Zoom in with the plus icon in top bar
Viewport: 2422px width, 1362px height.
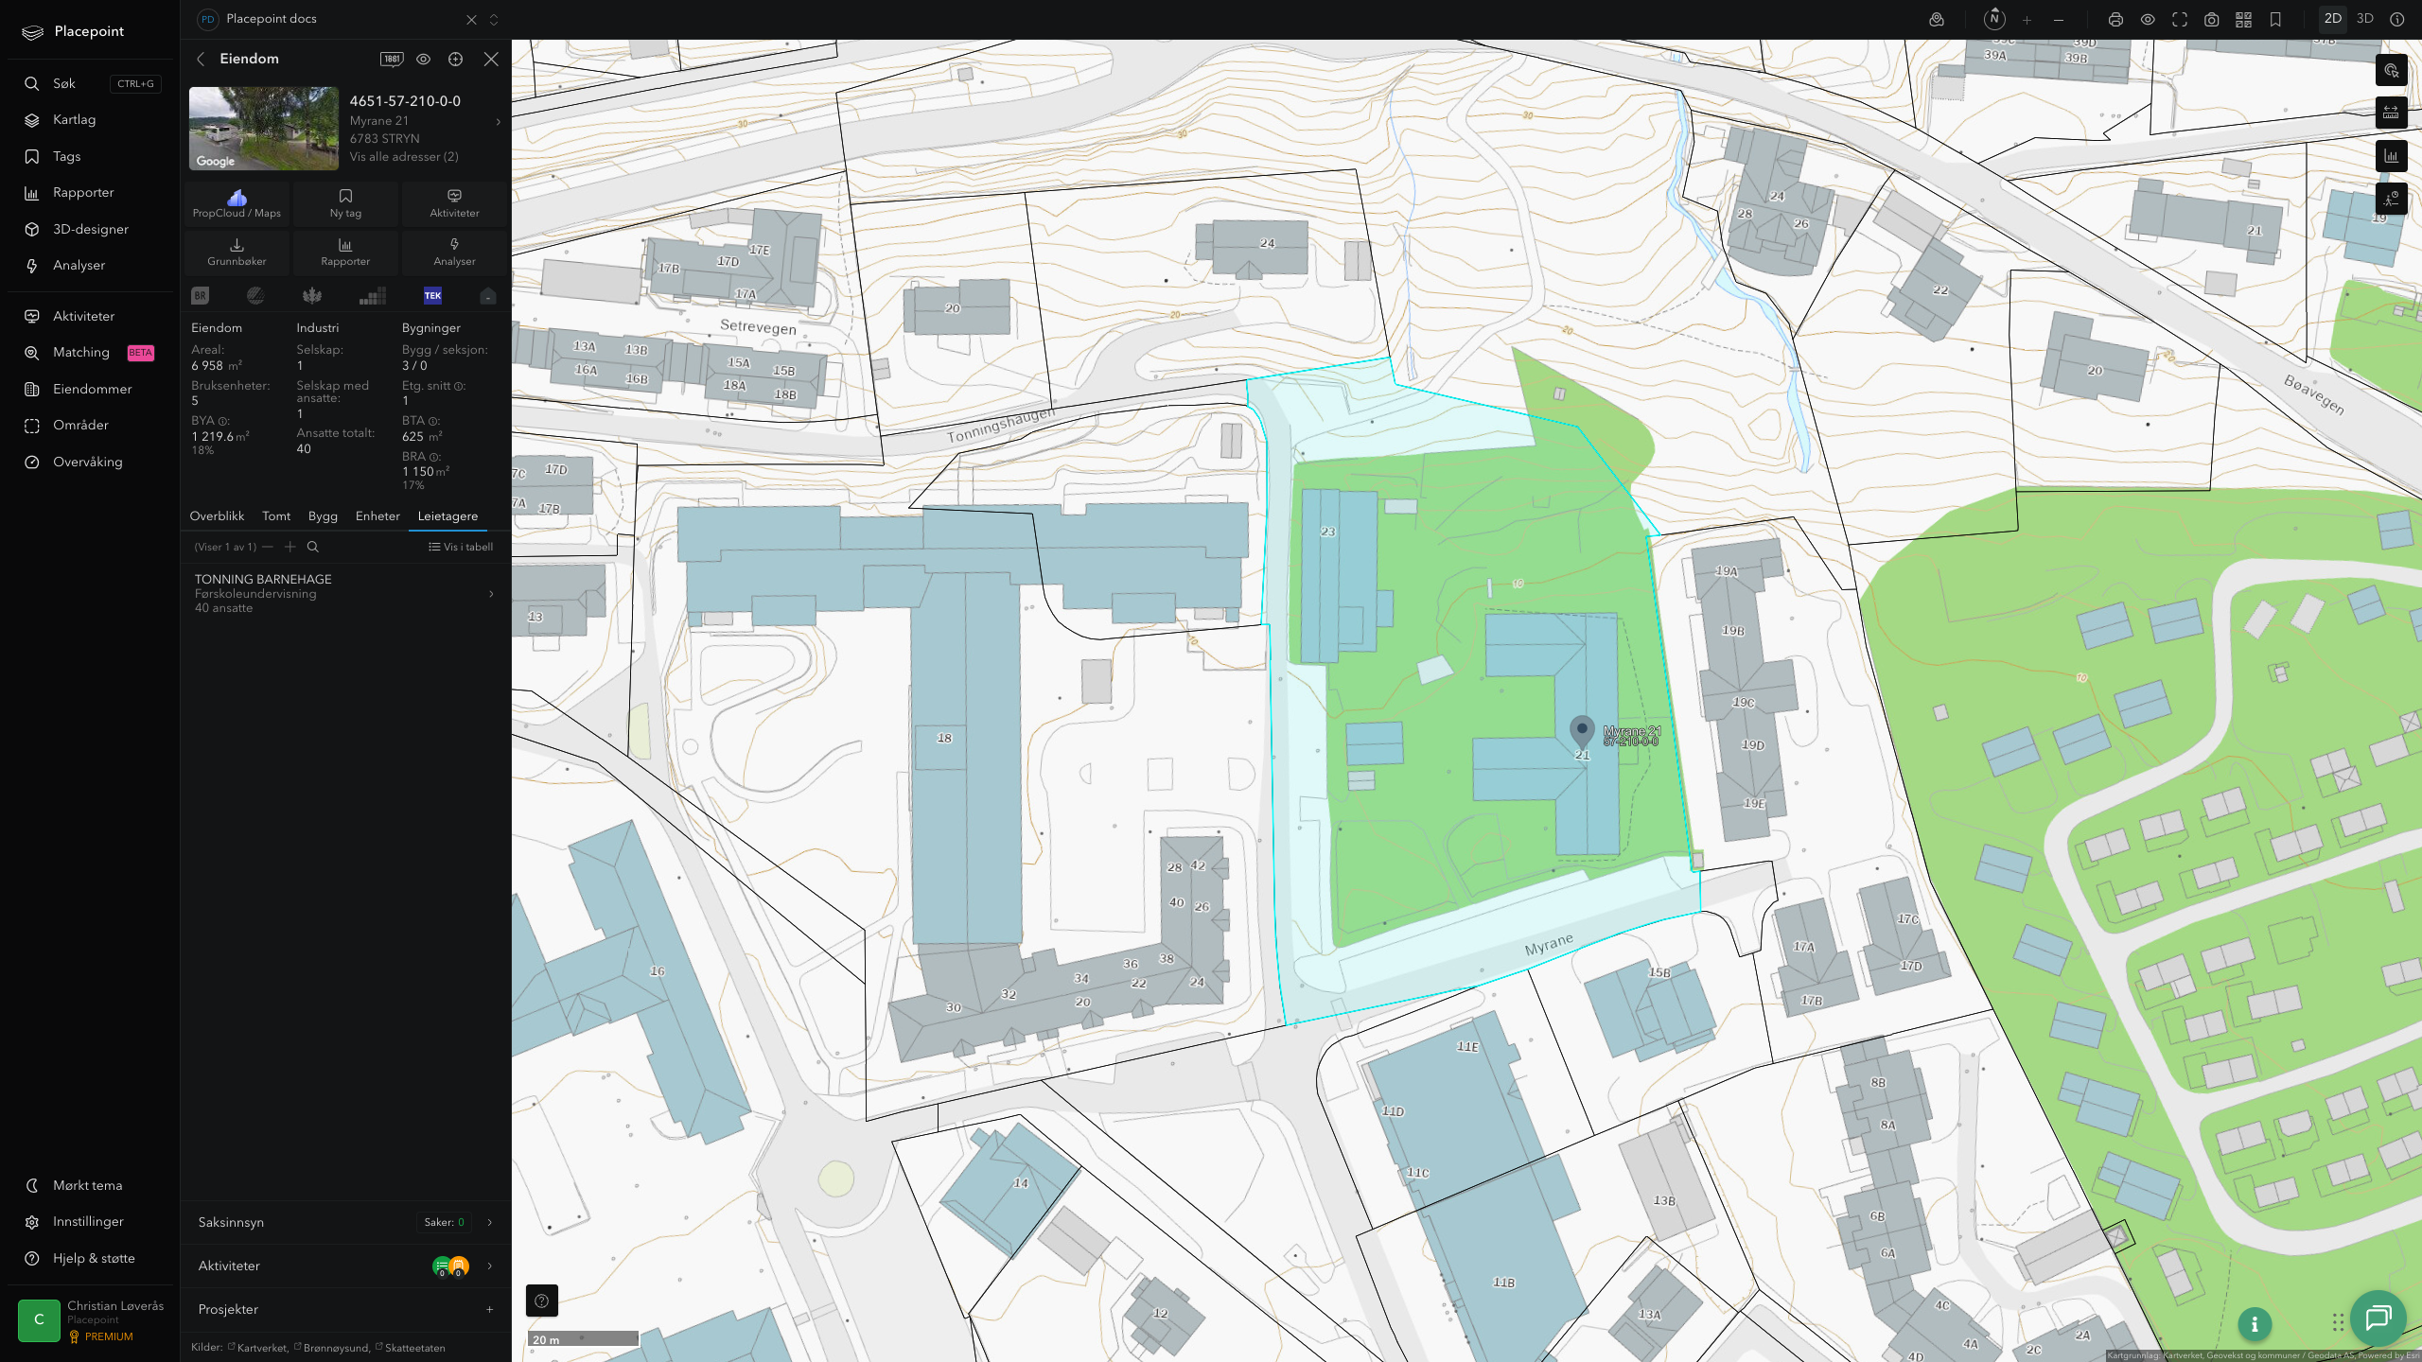coord(2027,19)
